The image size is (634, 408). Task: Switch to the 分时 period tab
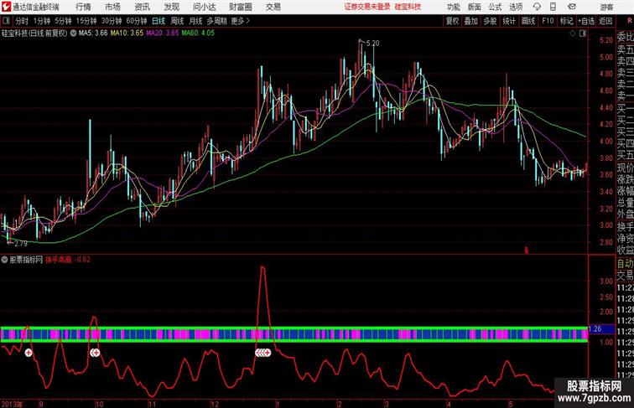pyautogui.click(x=22, y=21)
